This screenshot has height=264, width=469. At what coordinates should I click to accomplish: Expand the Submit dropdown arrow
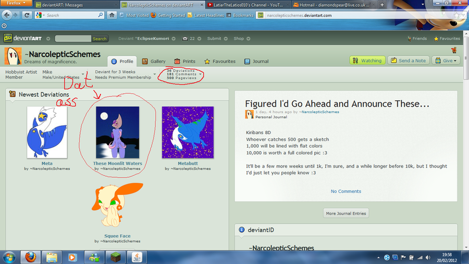tap(226, 39)
